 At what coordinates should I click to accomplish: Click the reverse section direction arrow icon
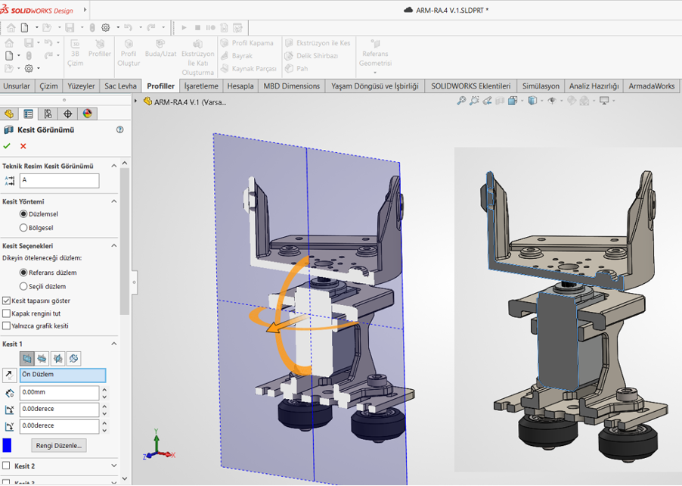coord(10,375)
